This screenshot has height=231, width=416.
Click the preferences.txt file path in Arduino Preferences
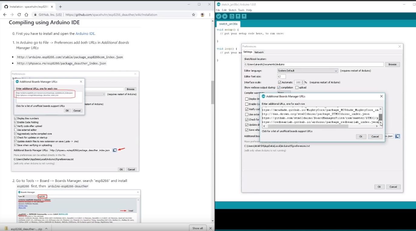(x=277, y=146)
